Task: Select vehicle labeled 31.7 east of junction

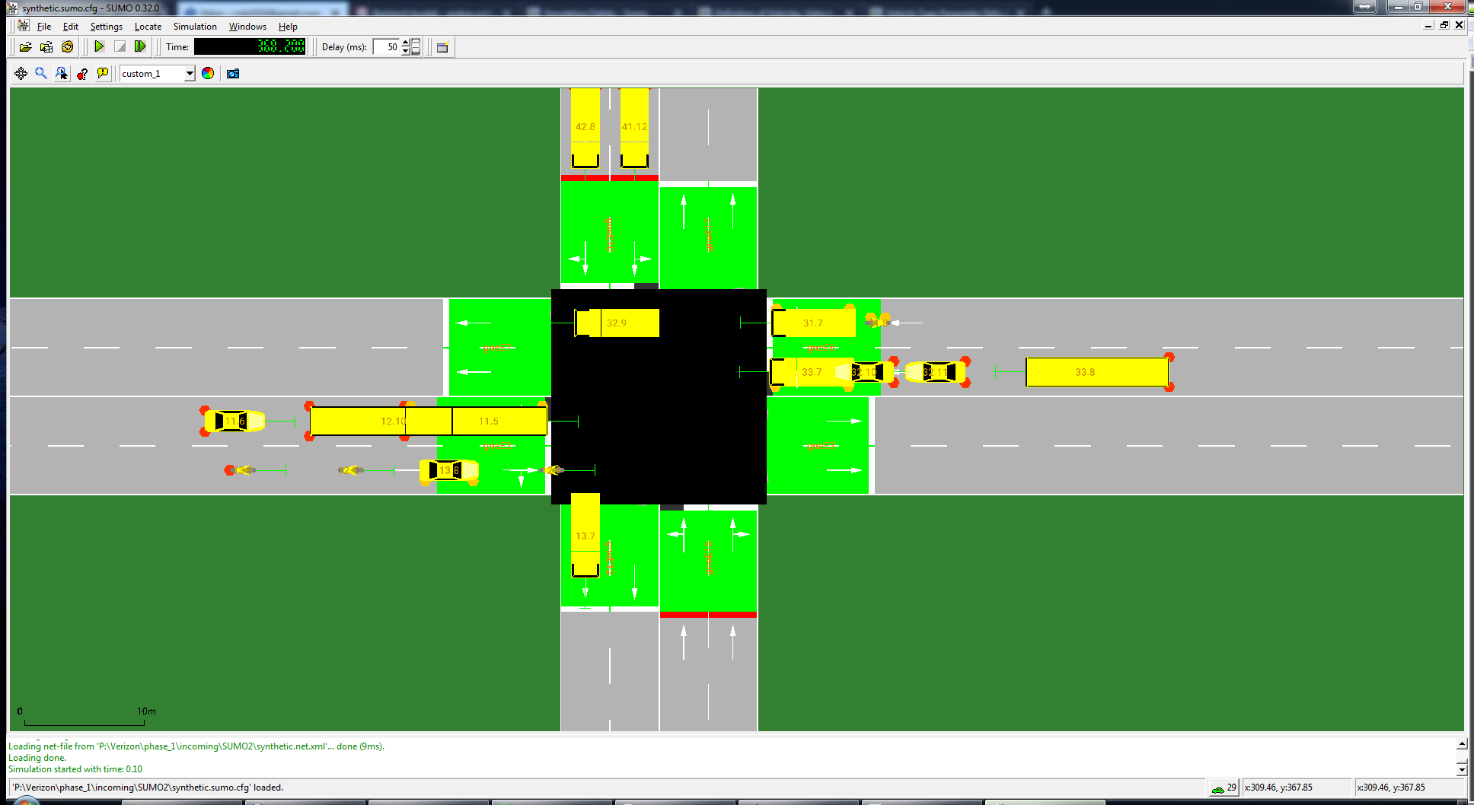Action: 813,323
